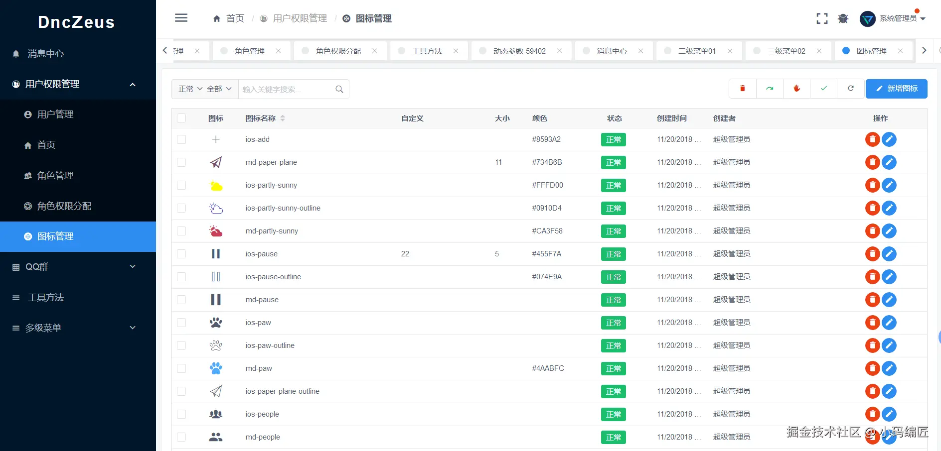Open 角色管理 sidebar item

(x=78, y=176)
